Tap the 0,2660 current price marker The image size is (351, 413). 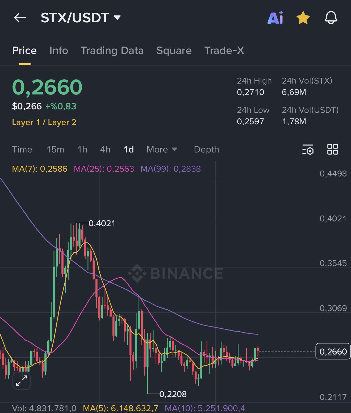coord(333,352)
